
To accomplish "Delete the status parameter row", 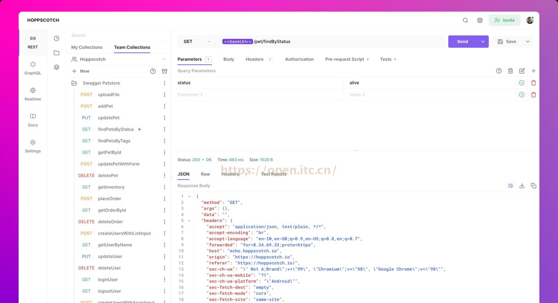I will pos(534,83).
